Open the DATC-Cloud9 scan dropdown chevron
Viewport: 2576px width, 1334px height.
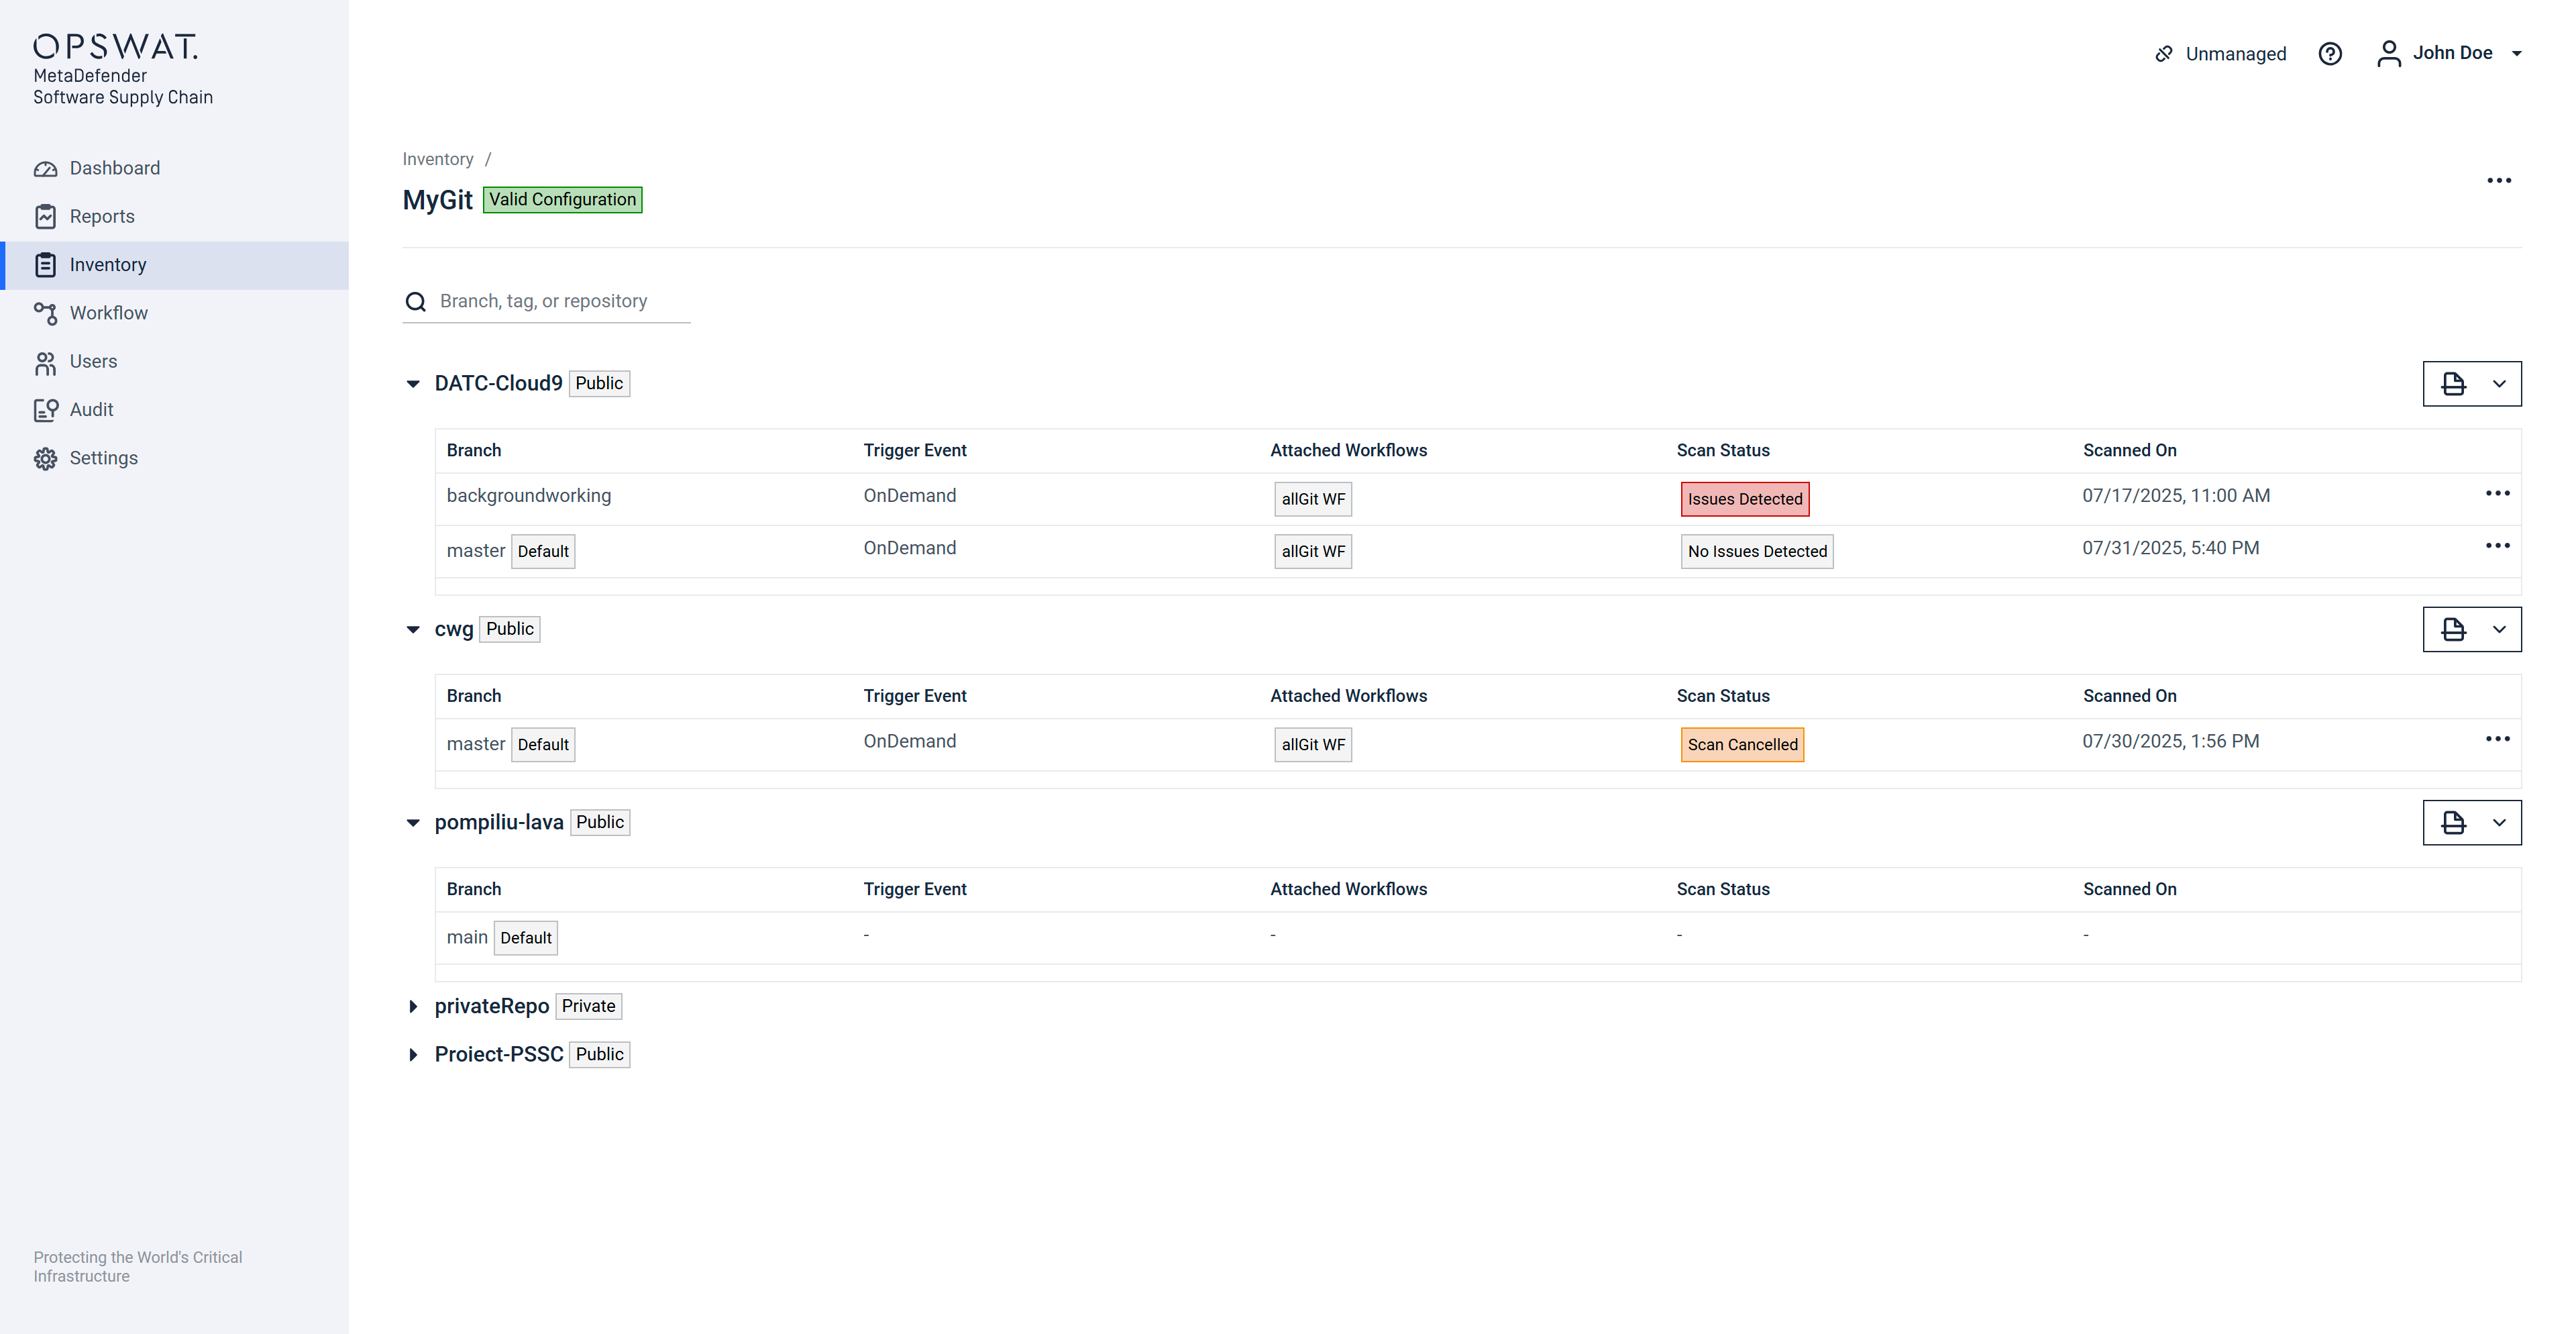[2498, 384]
